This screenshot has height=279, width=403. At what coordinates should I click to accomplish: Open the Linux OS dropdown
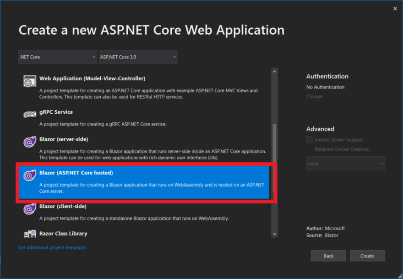pyautogui.click(x=346, y=163)
